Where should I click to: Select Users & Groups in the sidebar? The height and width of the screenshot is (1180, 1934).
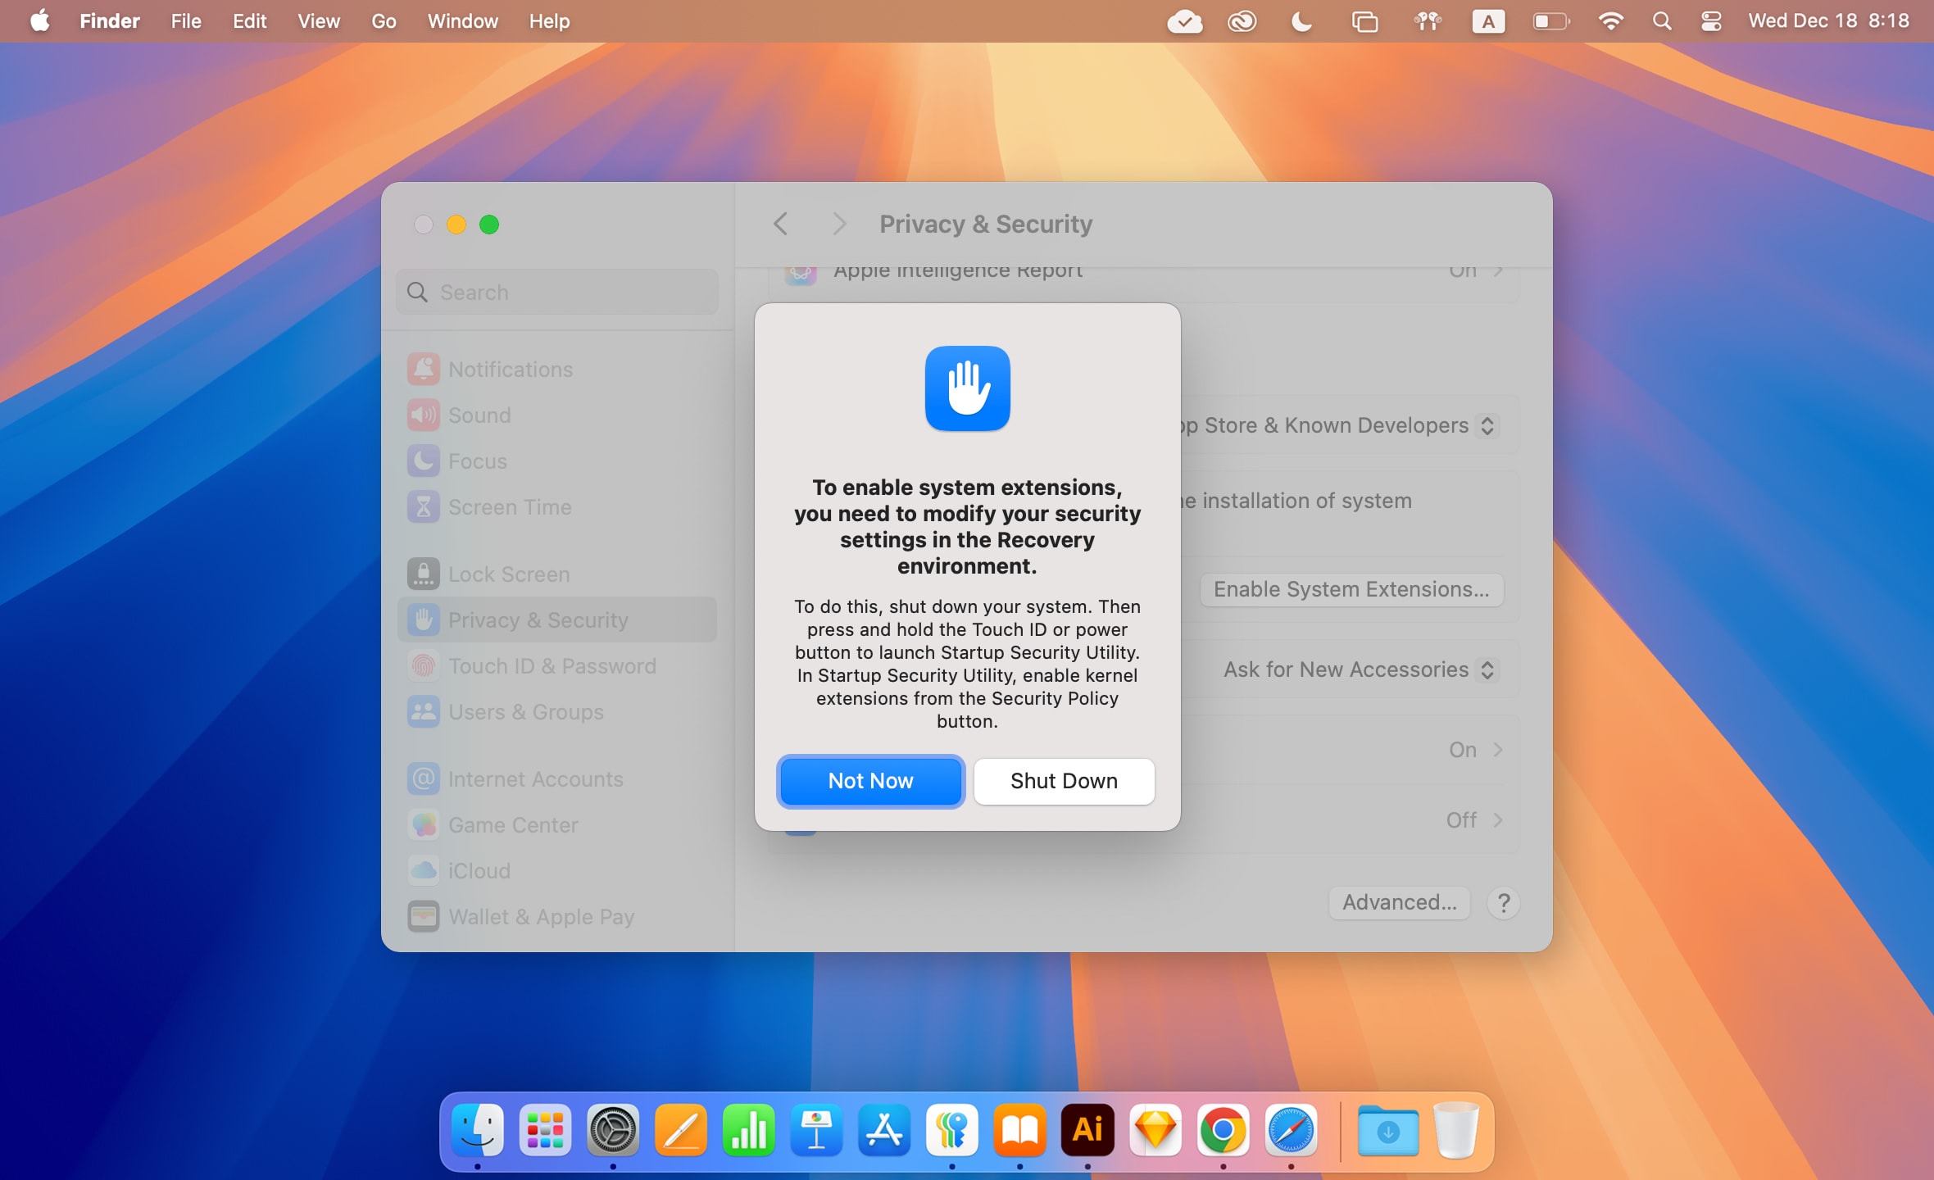click(525, 711)
